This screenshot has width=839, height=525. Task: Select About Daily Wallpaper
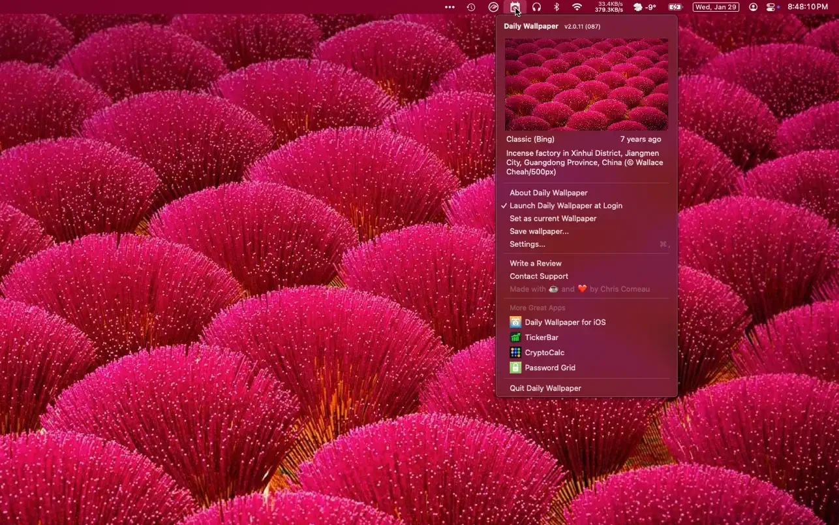[548, 193]
